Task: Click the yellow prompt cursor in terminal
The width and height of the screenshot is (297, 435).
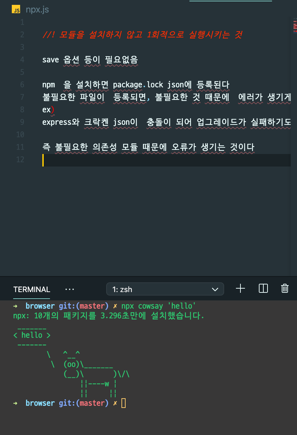Action: click(123, 403)
